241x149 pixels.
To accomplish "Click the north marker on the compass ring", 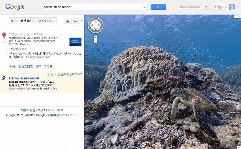I will [100, 19].
